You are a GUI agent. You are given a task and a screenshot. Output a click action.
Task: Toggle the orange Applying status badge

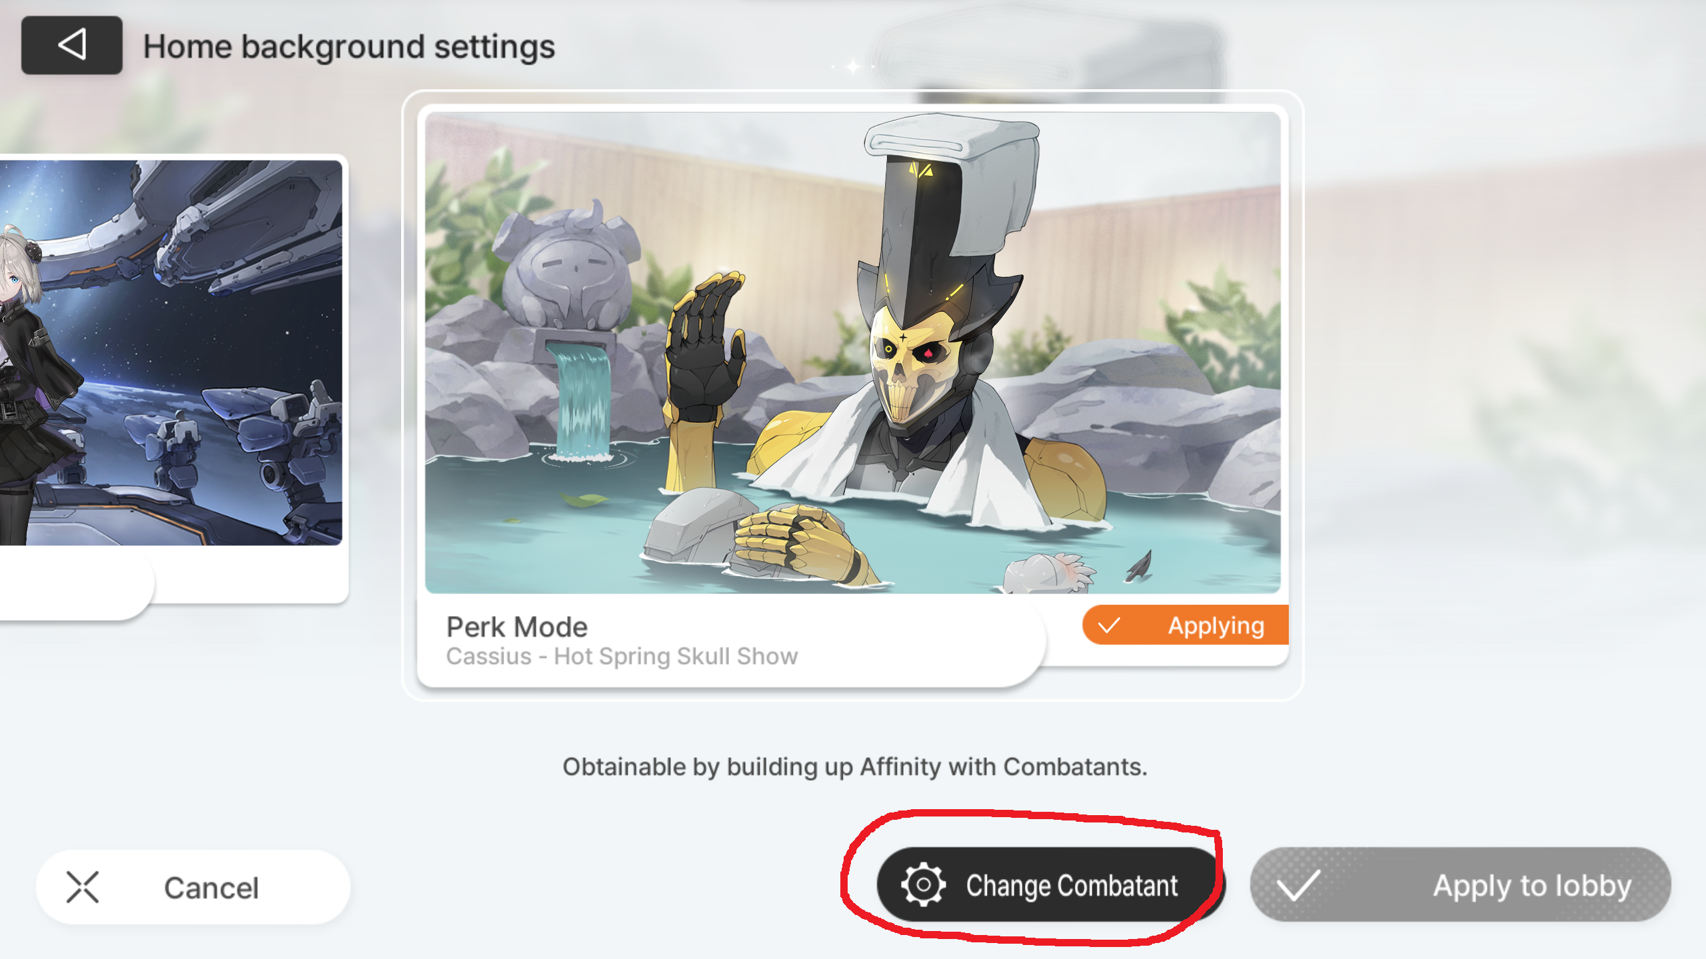click(x=1186, y=625)
